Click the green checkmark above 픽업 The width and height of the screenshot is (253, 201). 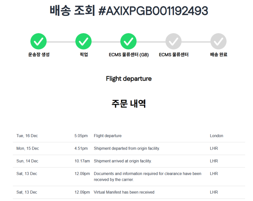(84, 41)
